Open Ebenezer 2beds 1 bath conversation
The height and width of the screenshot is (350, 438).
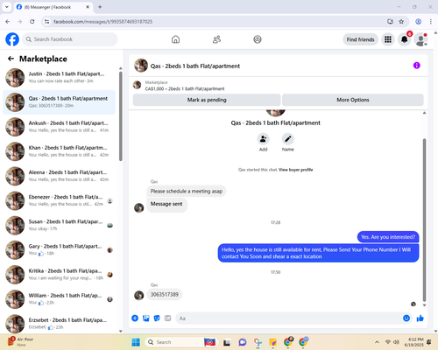coord(59,200)
